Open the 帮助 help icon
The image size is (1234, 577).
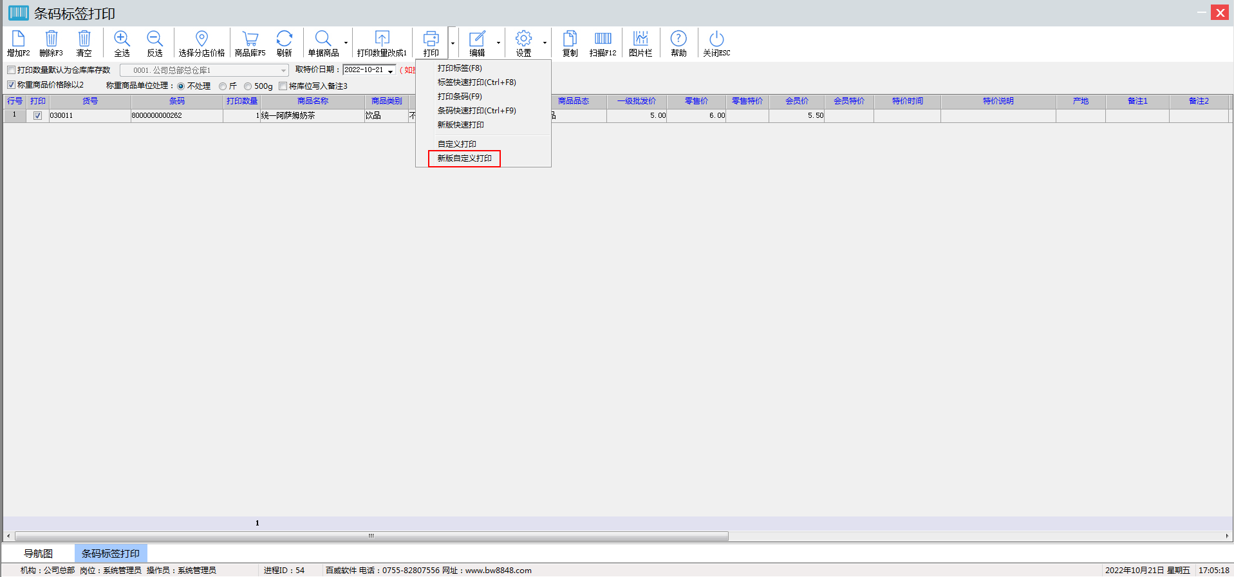pos(678,39)
